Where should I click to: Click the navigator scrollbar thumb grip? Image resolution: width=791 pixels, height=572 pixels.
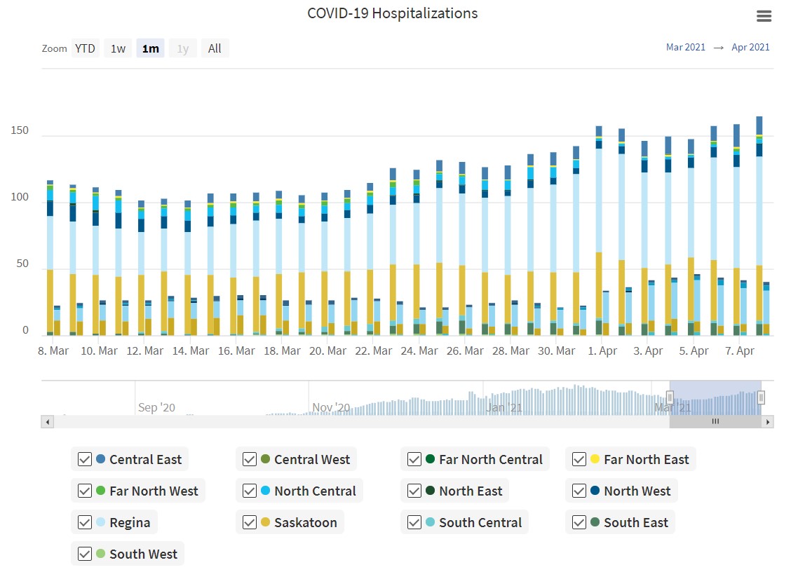715,422
